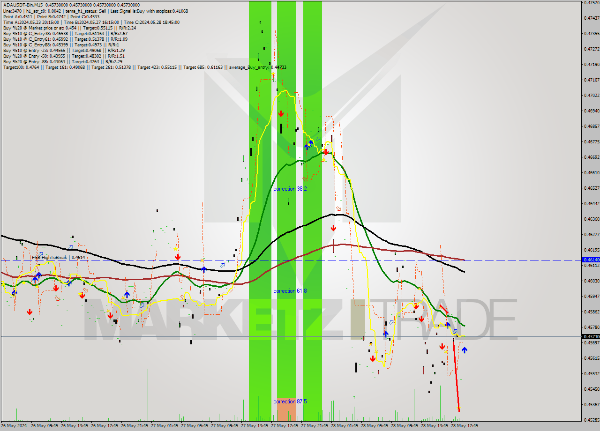Viewport: 600px width, 431px height.
Task: Click the 0.46030 price axis label
Action: [591, 281]
